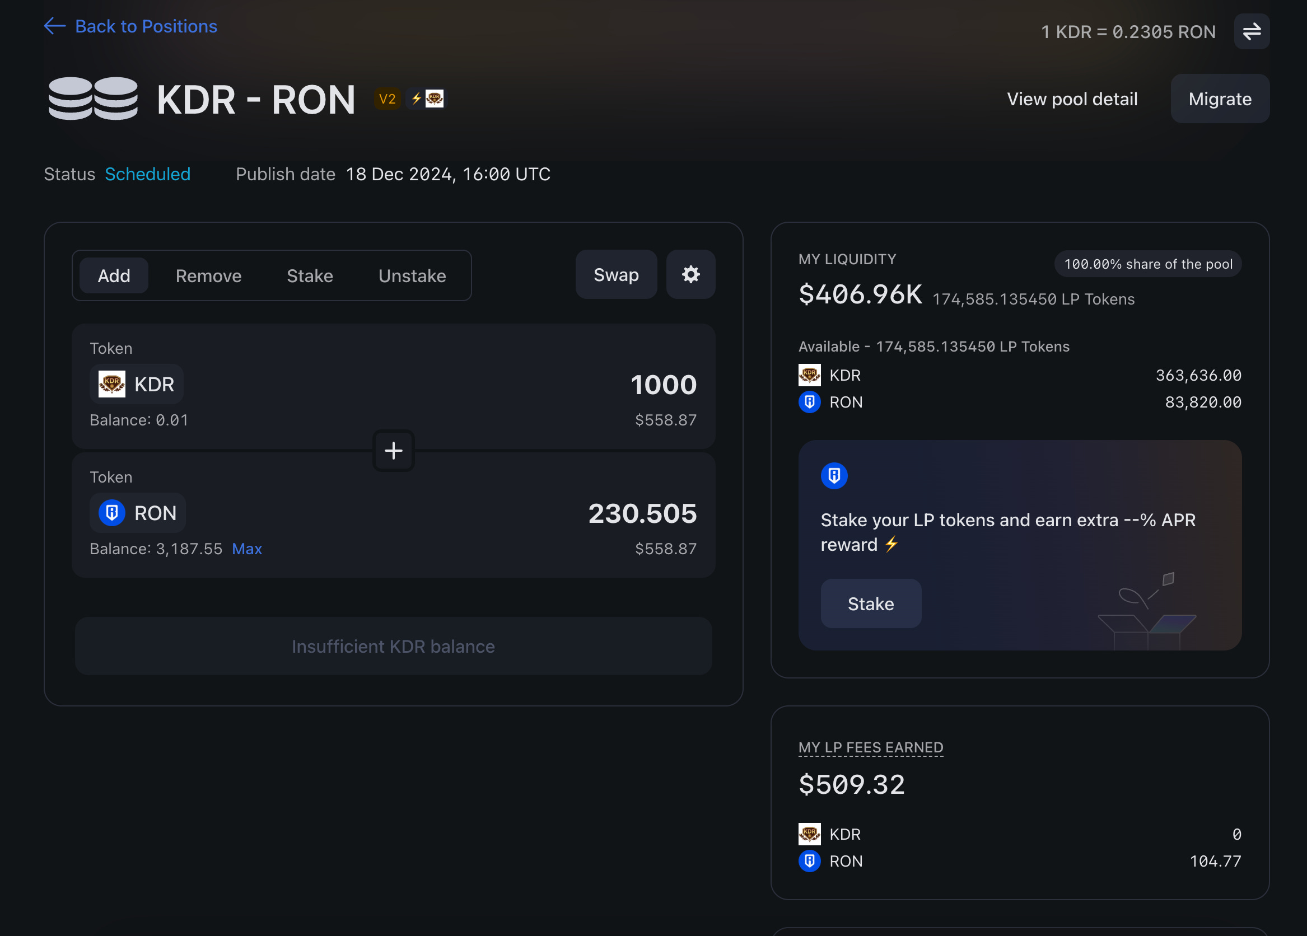Select the Remove tab in the liquidity panel
The height and width of the screenshot is (936, 1307).
pos(208,275)
